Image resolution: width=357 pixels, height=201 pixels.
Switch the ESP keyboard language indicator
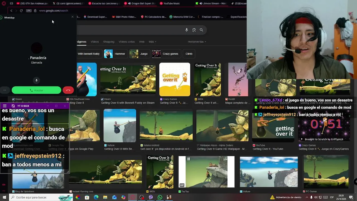332,197
